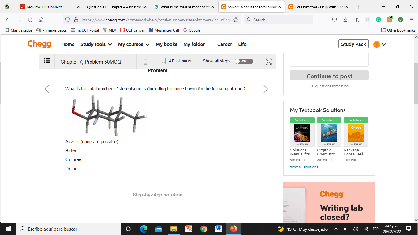Open Word from the taskbar
Image resolution: width=418 pixels, height=235 pixels.
[219, 229]
